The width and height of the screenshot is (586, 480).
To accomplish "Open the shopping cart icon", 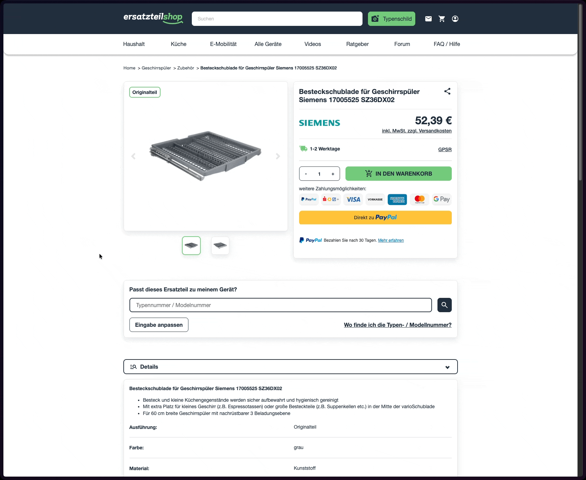I will pyautogui.click(x=442, y=19).
